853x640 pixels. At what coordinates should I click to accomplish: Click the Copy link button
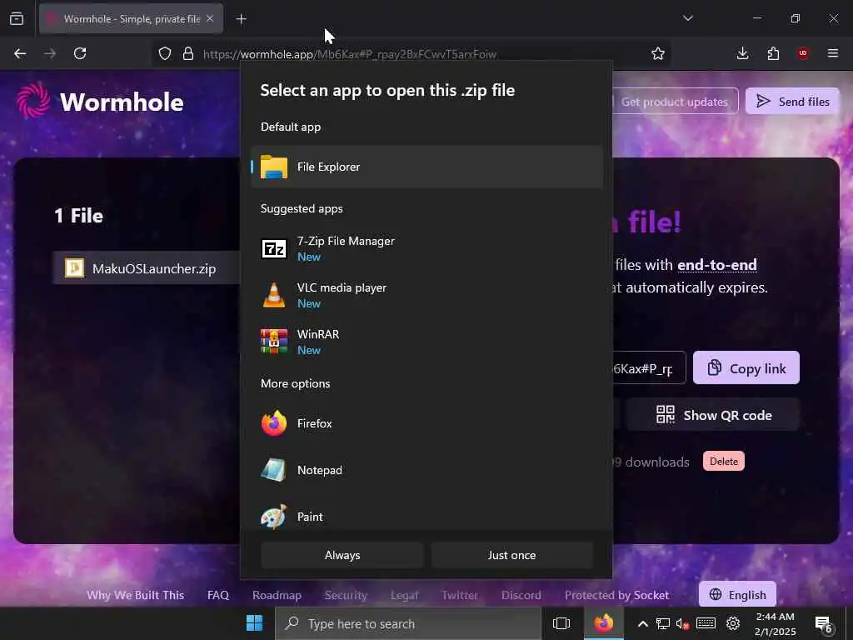coord(746,368)
